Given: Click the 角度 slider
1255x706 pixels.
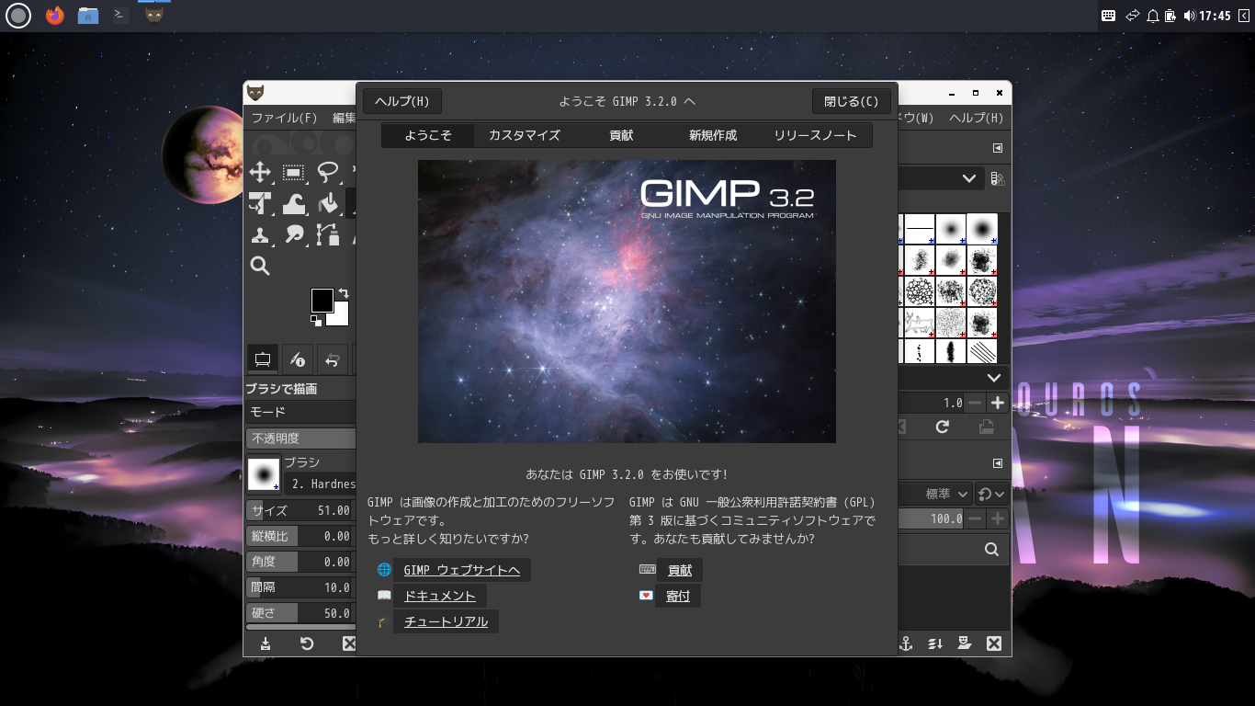Looking at the screenshot, I should 300,562.
